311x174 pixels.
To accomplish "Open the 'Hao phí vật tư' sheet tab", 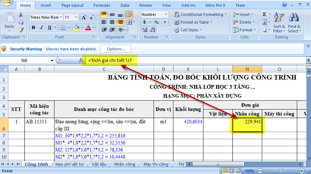I will coord(69,164).
